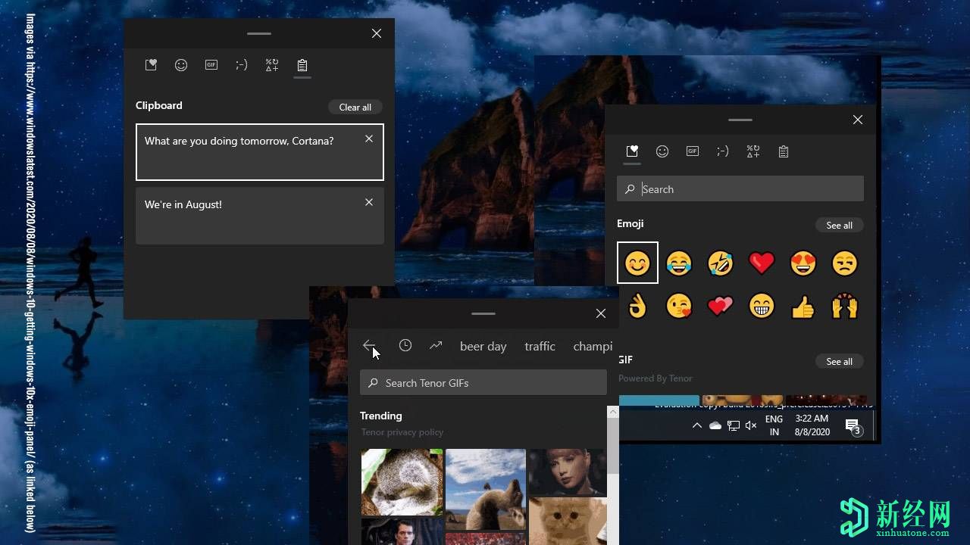
Task: Click the Recent clock icon in the GIF window
Action: click(x=405, y=345)
